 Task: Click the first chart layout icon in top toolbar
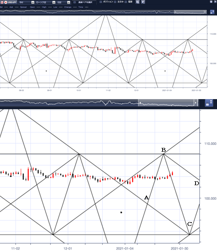pyautogui.click(x=138, y=2)
